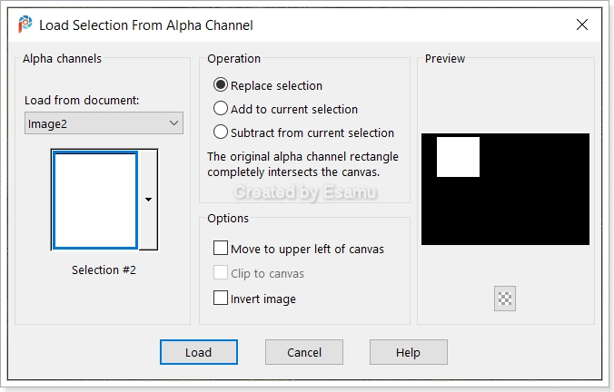Tick the Clip to canvas checkbox
614x392 pixels.
221,272
